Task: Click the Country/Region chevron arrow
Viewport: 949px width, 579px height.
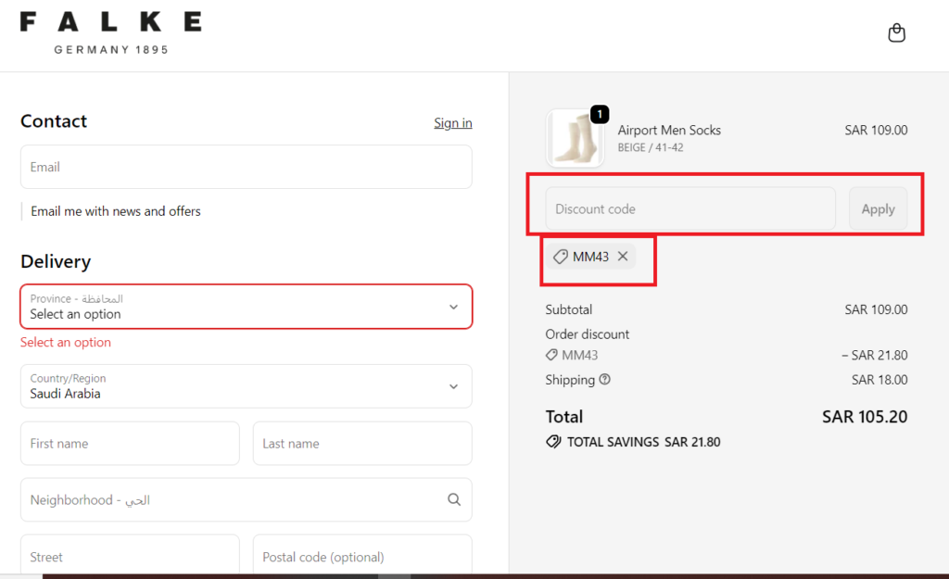Action: click(453, 386)
